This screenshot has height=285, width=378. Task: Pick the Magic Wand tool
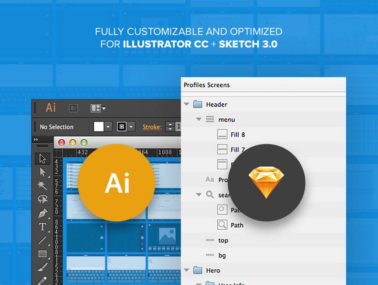pyautogui.click(x=42, y=185)
